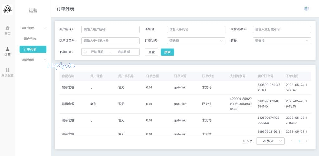Go to next page arrow

point(307,141)
